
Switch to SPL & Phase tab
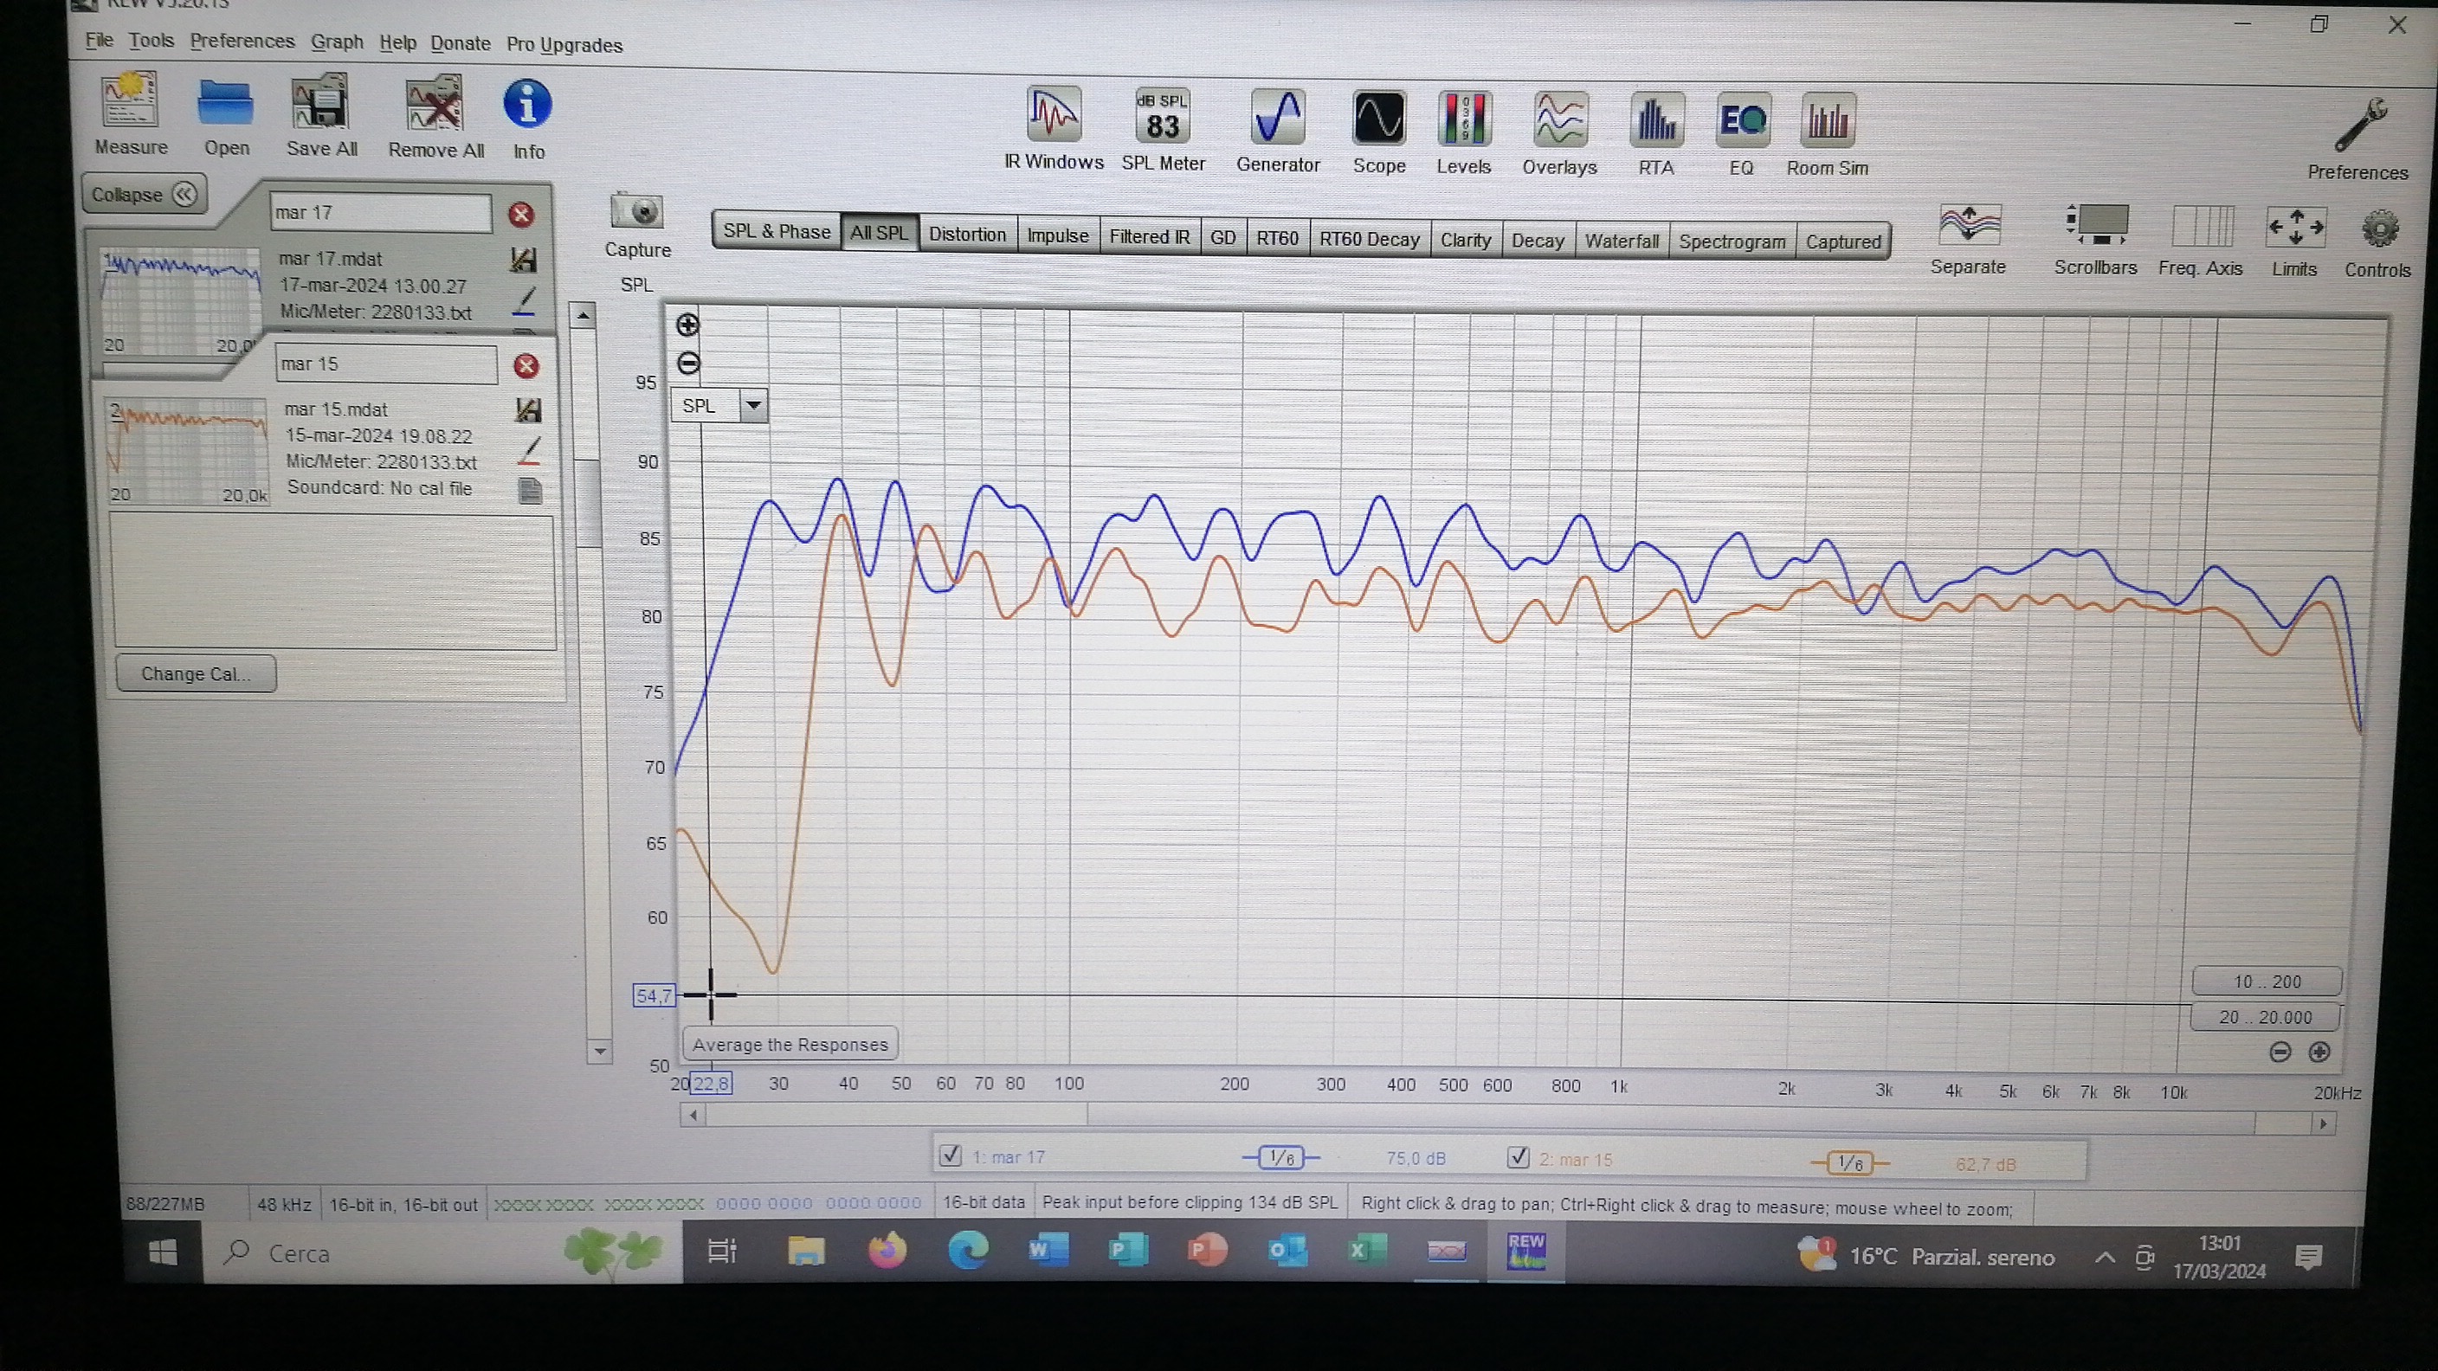[776, 231]
